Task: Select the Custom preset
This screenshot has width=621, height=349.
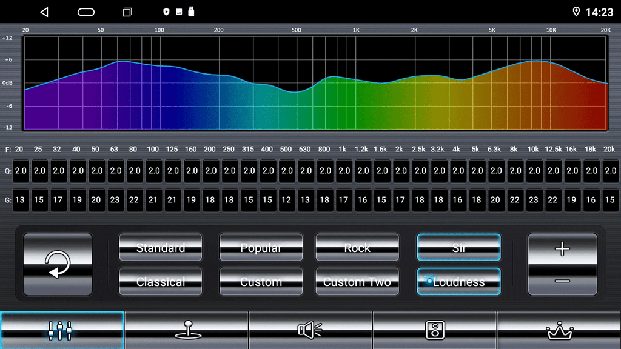Action: [261, 282]
